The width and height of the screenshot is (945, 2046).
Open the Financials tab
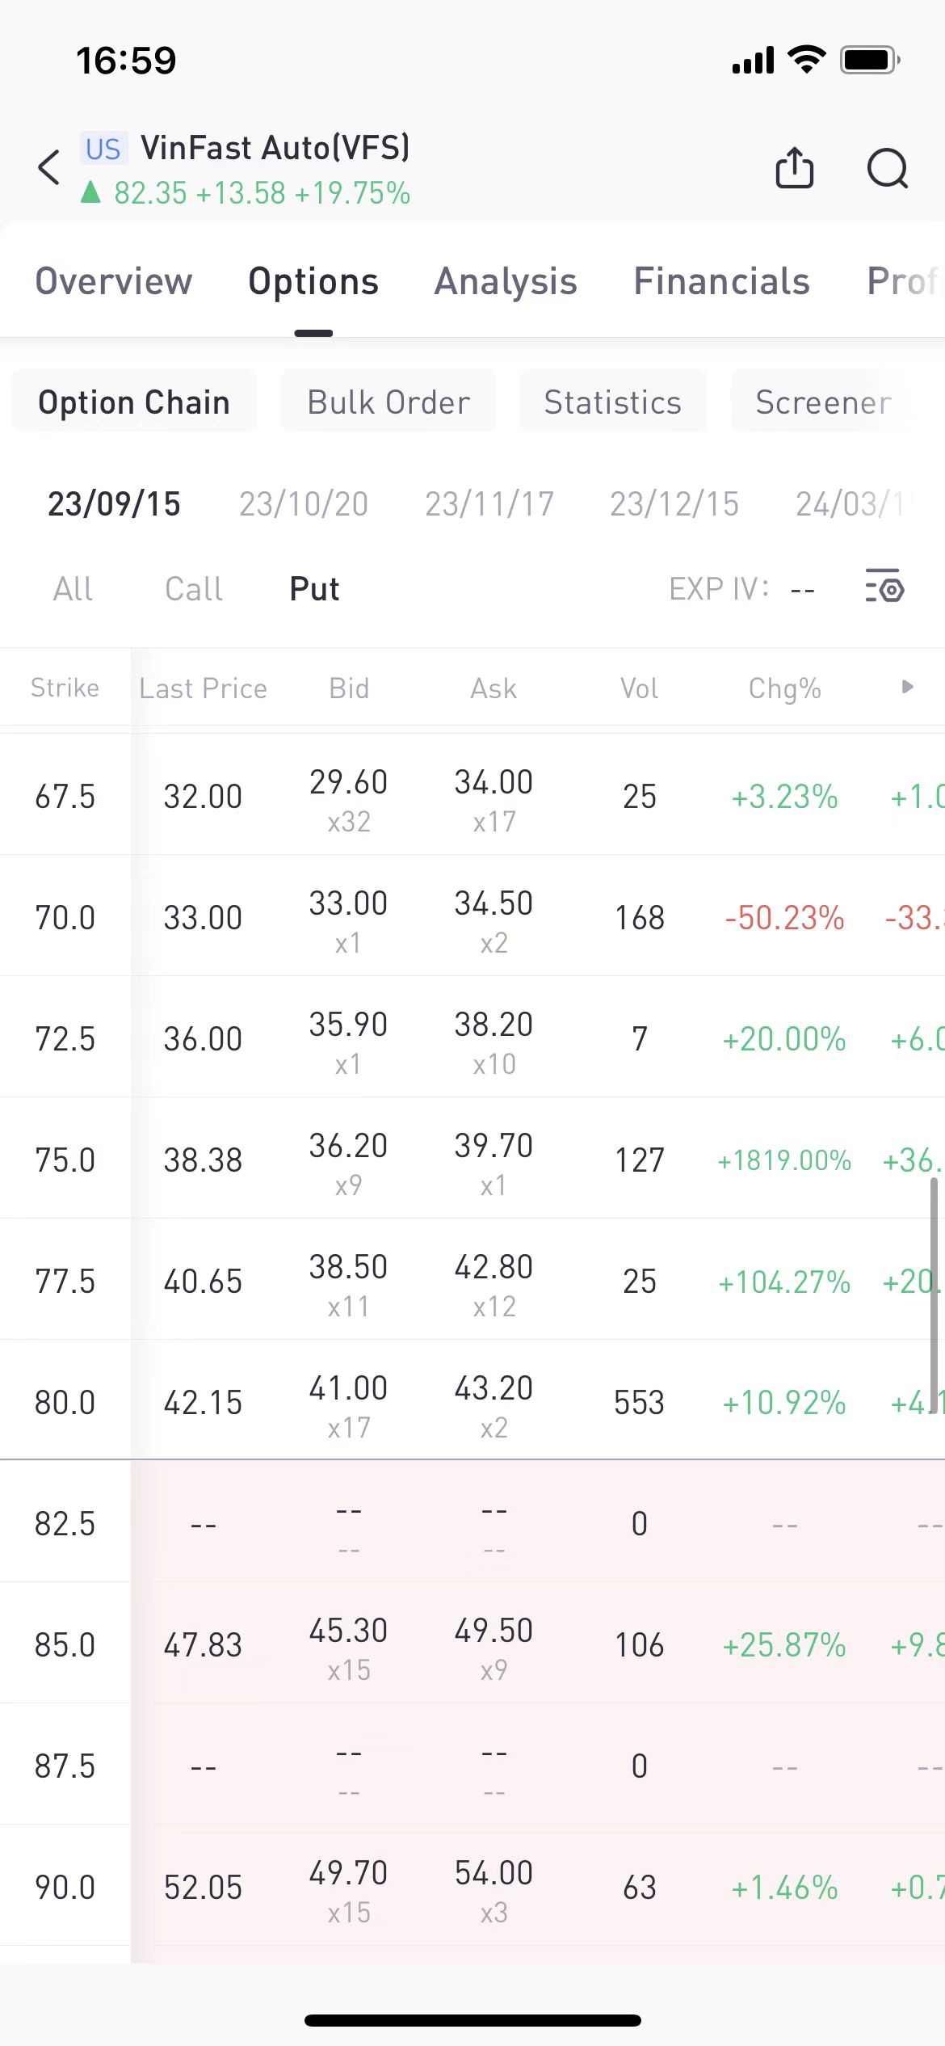tap(721, 282)
